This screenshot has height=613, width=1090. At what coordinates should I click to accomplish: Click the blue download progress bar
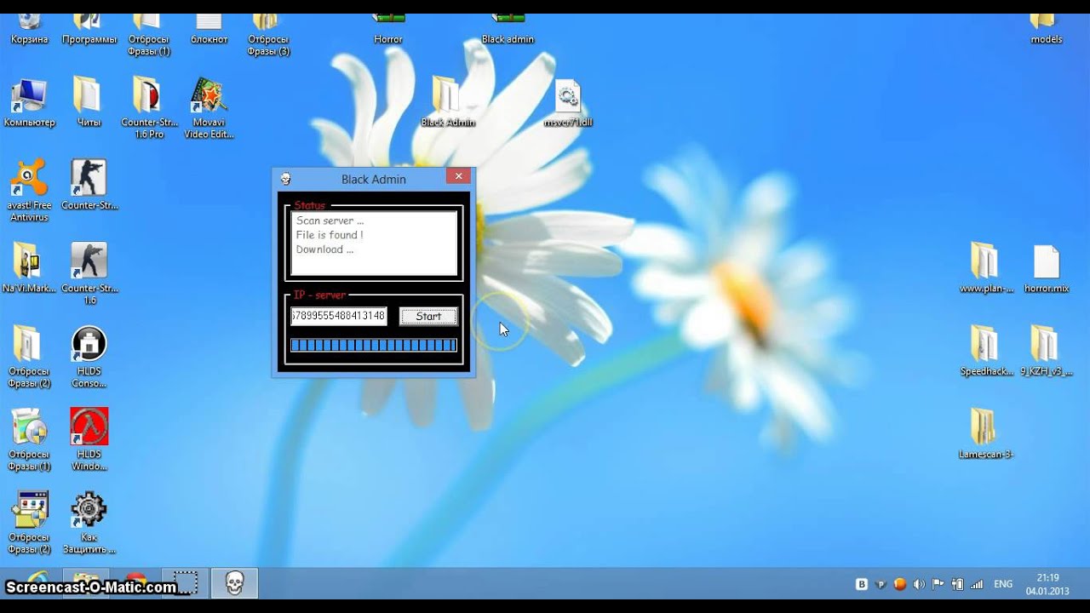pos(374,345)
